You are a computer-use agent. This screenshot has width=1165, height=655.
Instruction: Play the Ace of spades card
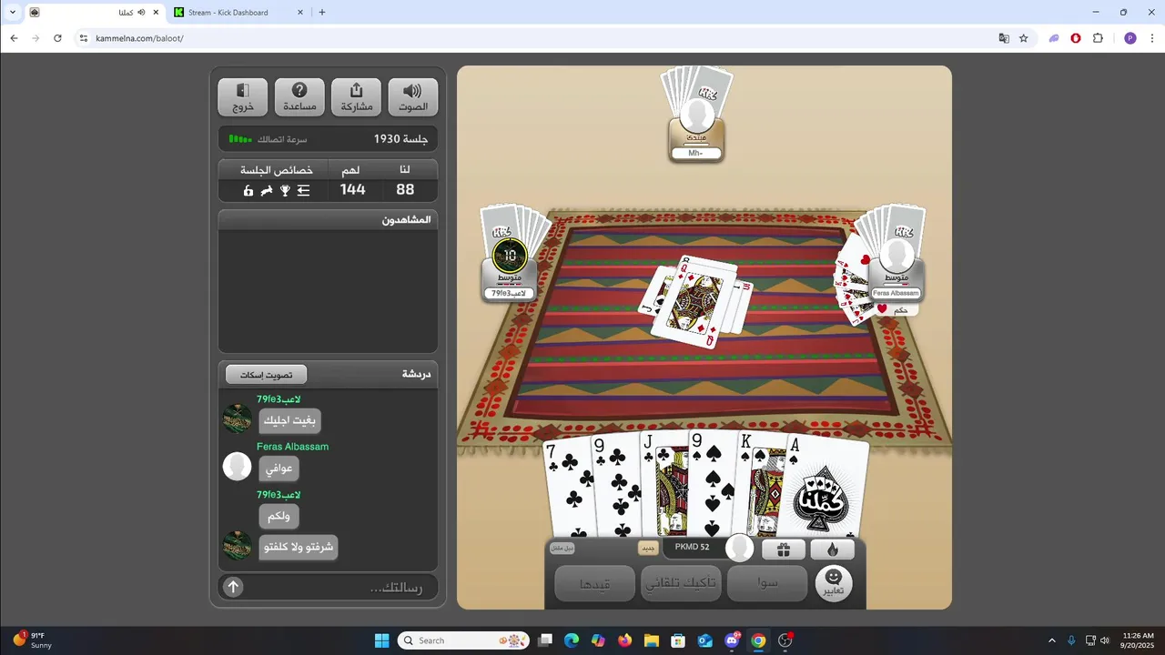825,487
